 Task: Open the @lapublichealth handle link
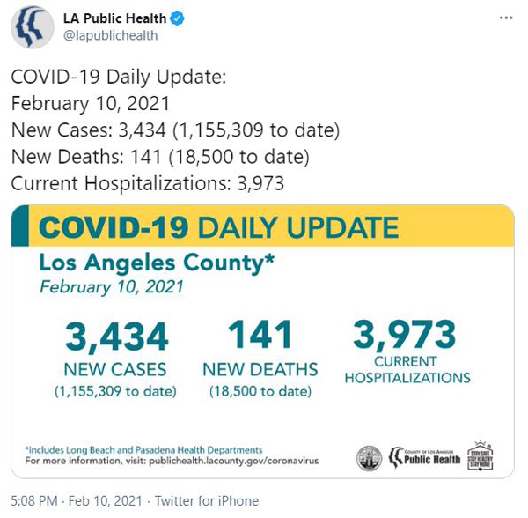click(x=111, y=35)
